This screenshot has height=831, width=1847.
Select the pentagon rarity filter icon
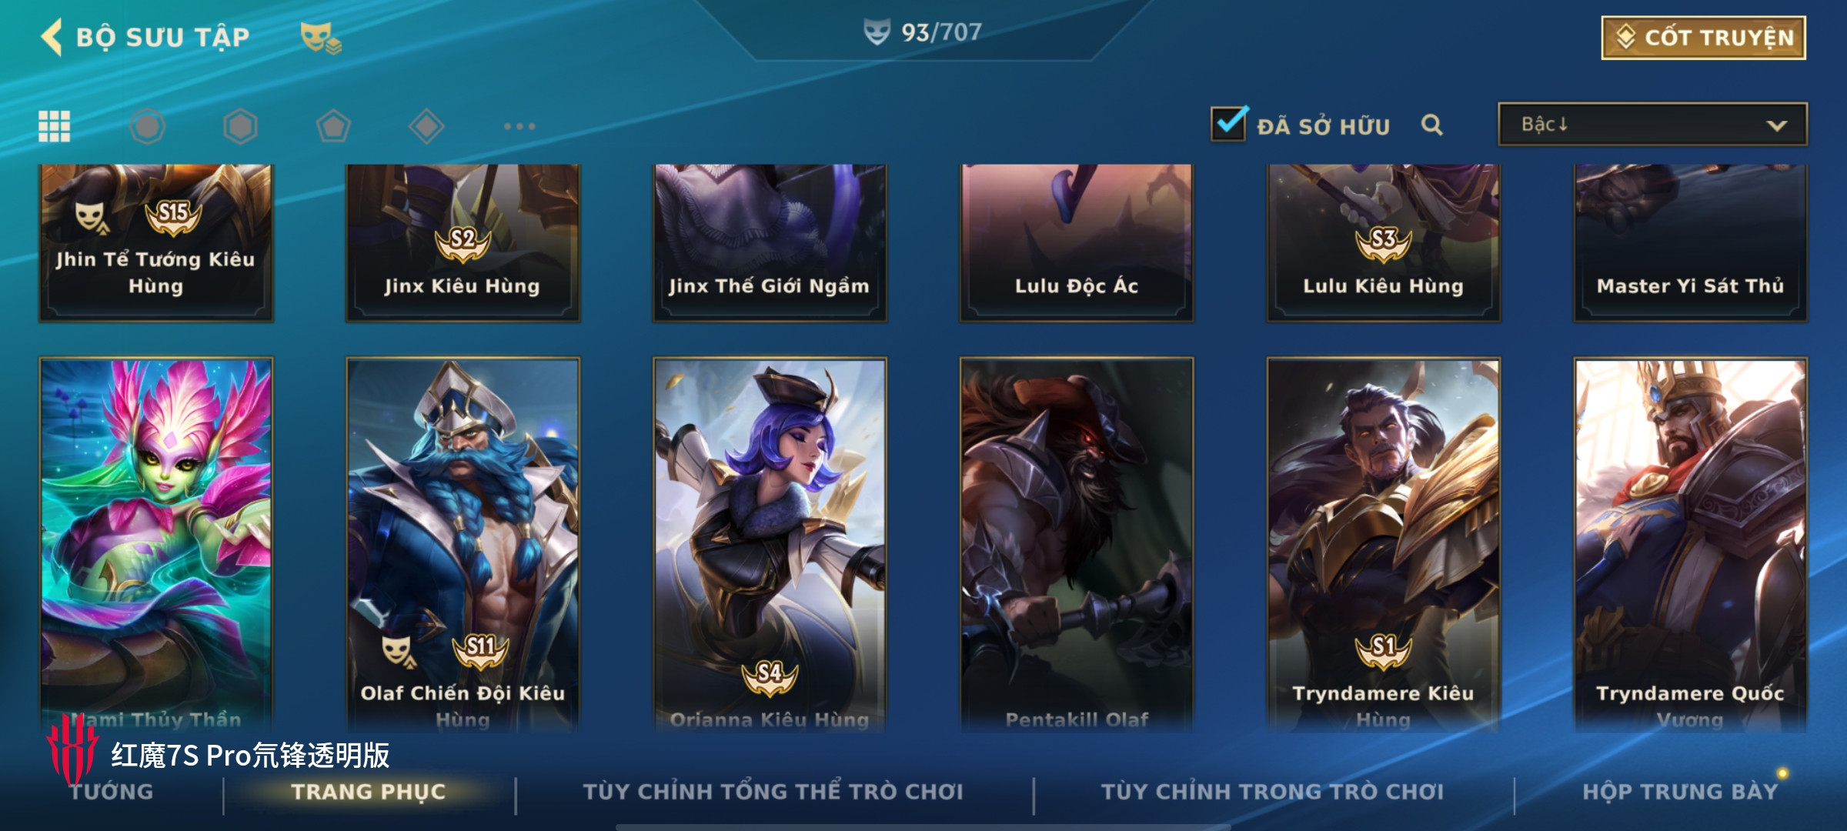(333, 126)
